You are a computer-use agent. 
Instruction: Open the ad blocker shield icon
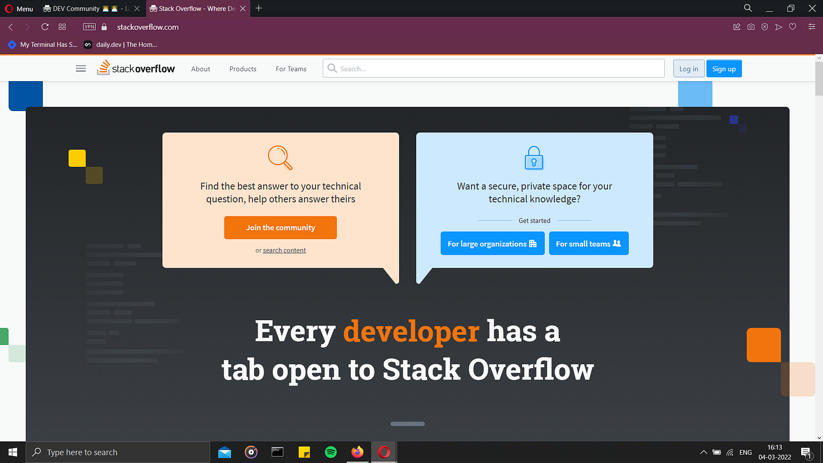coord(765,27)
